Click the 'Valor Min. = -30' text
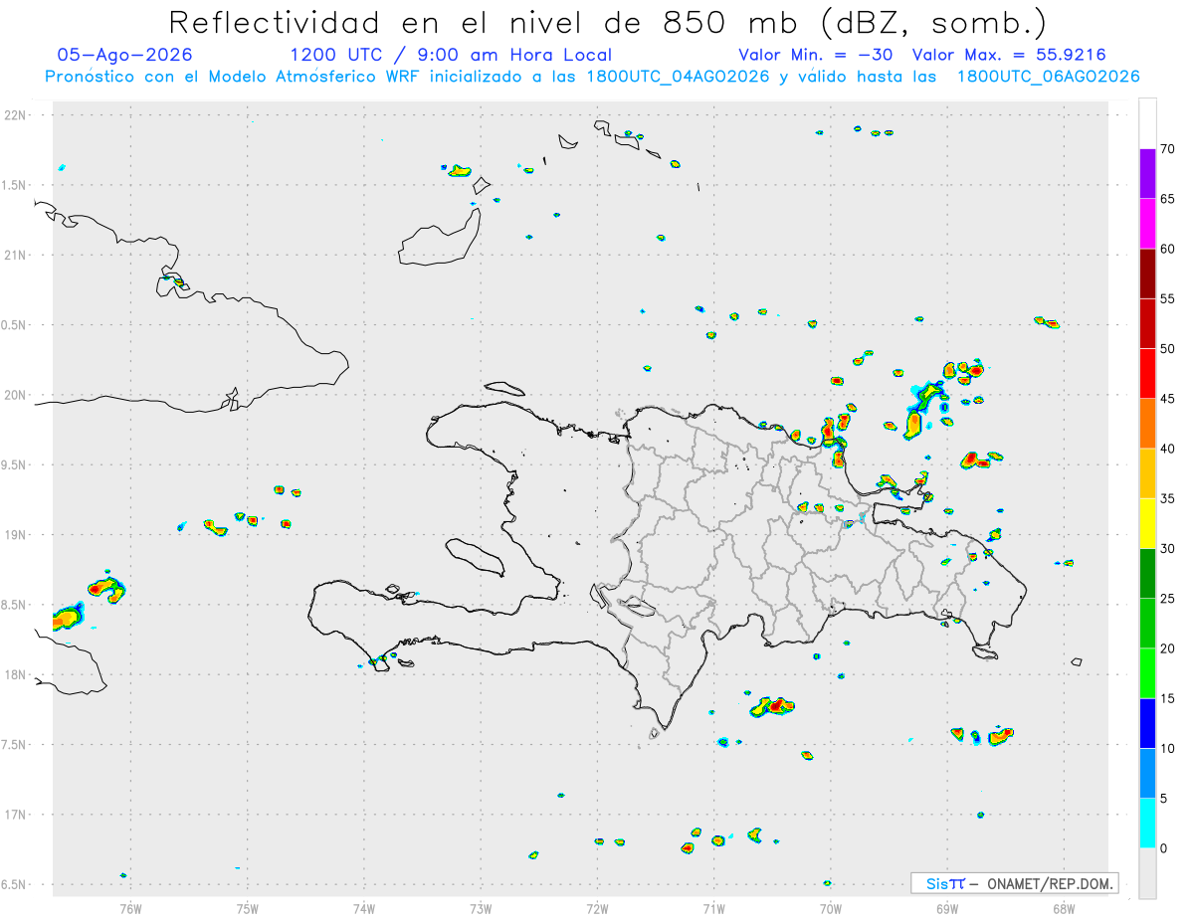Viewport: 1194px width, 922px height. pyautogui.click(x=816, y=55)
